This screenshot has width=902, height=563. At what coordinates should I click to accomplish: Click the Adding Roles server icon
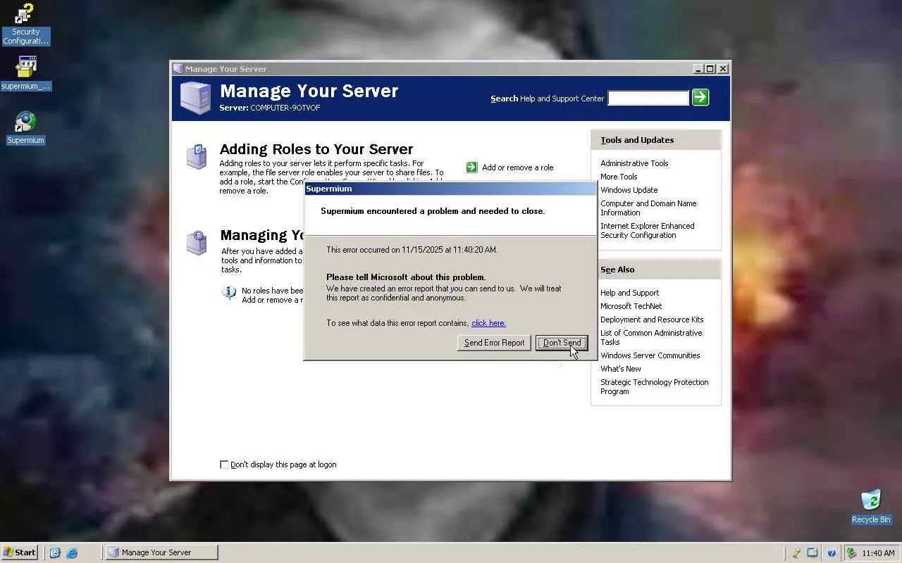tap(197, 157)
